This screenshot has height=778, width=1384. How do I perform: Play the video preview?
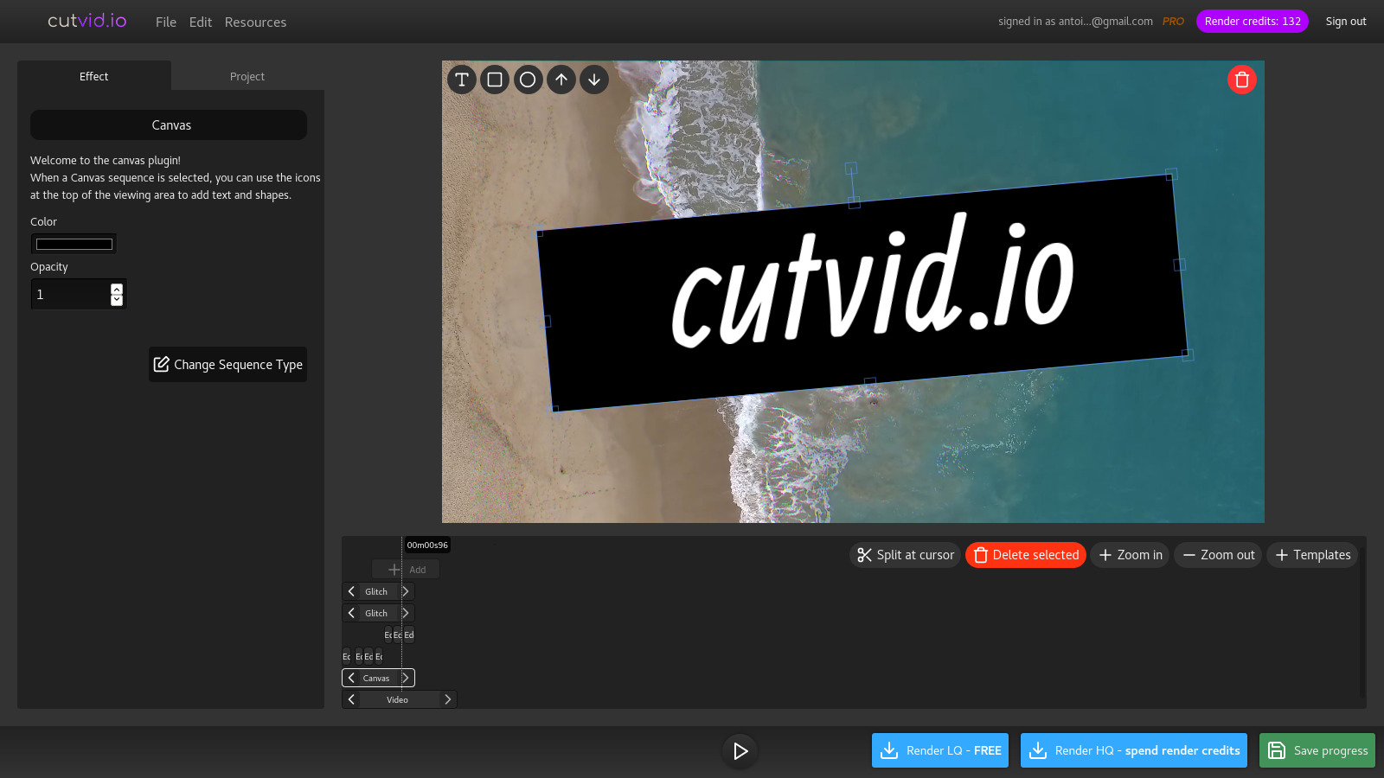(740, 751)
